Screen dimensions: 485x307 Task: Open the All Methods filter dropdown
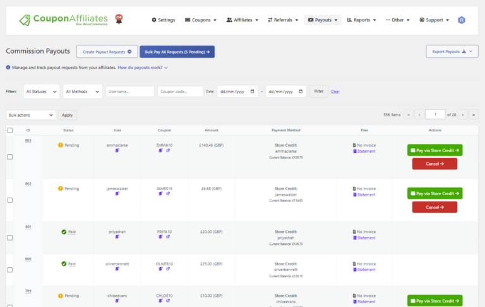tap(83, 92)
